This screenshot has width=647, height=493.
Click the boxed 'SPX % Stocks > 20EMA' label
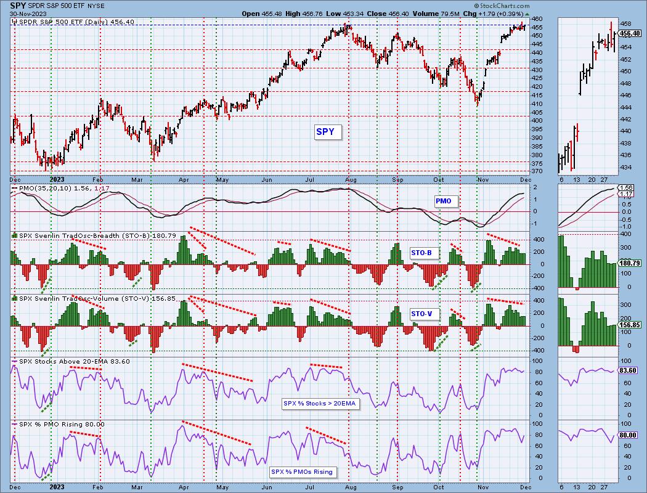pos(320,404)
